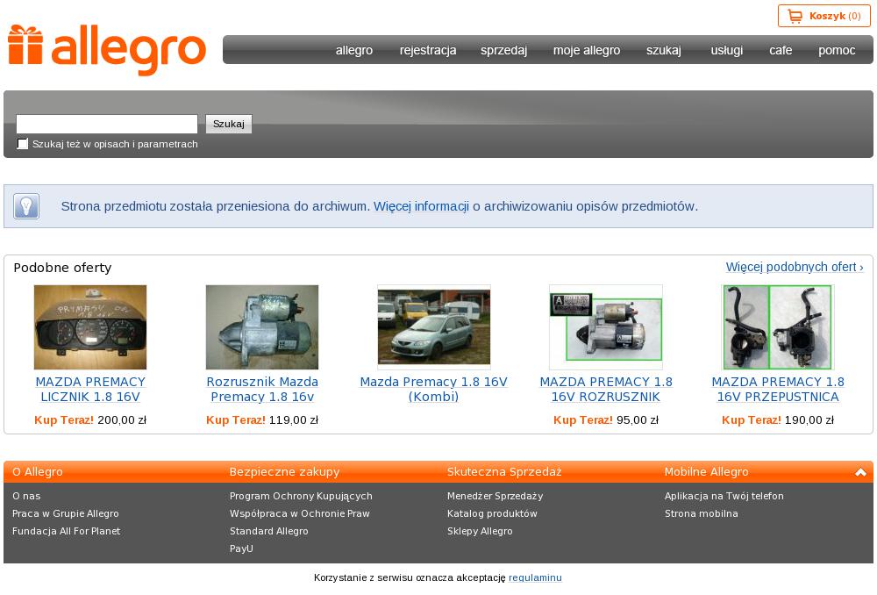Screen dimensions: 877x595
Task: Open 'Strona mobilna' footer link
Action: (x=702, y=513)
